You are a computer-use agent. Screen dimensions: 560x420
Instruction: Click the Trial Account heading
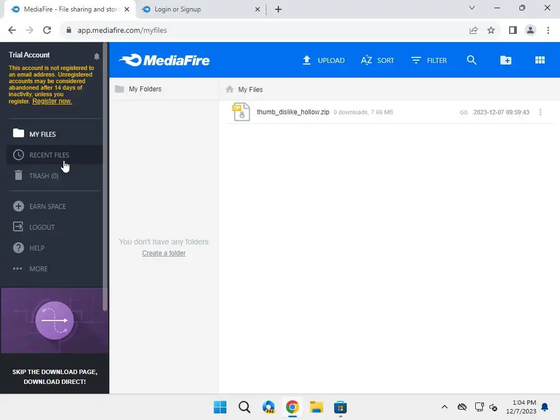coord(29,55)
